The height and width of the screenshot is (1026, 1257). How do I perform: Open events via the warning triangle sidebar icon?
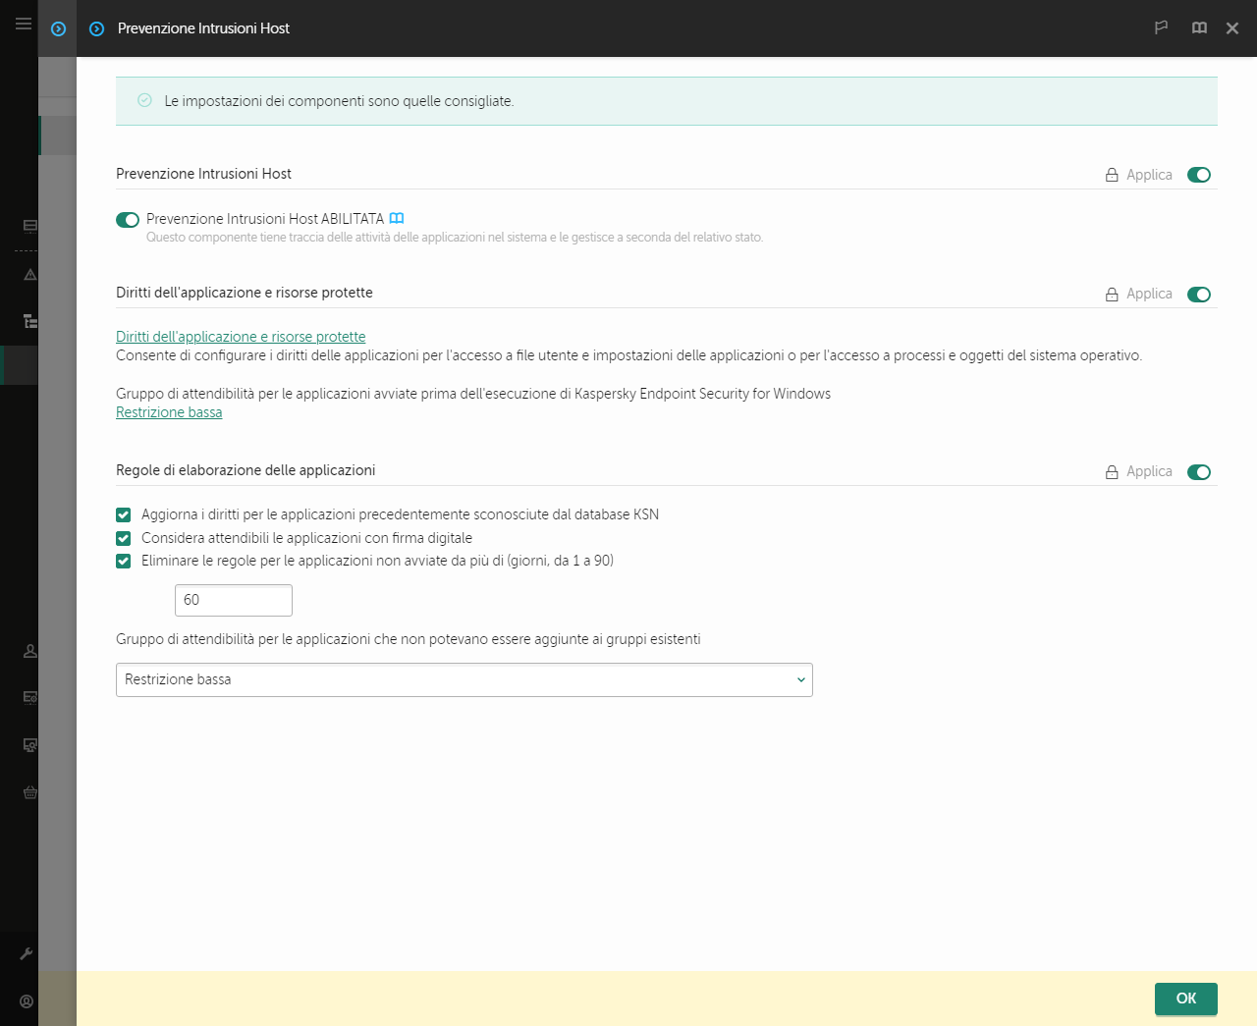(29, 274)
